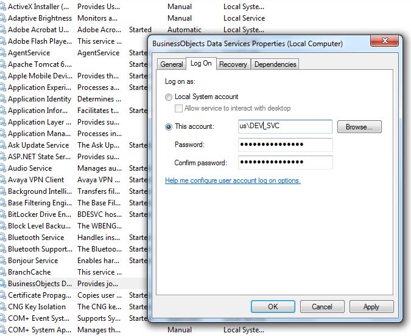411x336 pixels.
Task: Confirm the dialog with OK
Action: click(273, 306)
